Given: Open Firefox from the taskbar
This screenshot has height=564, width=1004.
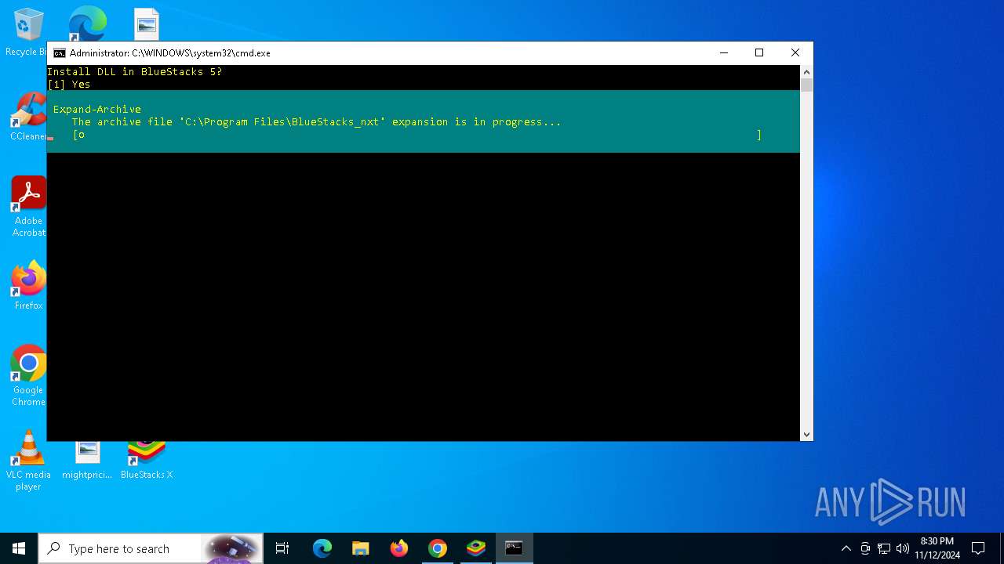Looking at the screenshot, I should 399,548.
